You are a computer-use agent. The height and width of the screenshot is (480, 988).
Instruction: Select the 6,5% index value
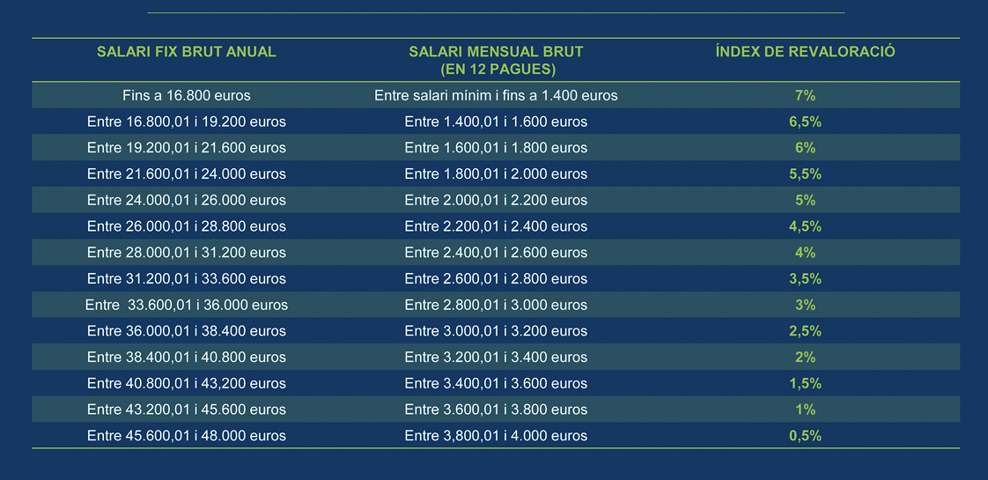tap(805, 122)
